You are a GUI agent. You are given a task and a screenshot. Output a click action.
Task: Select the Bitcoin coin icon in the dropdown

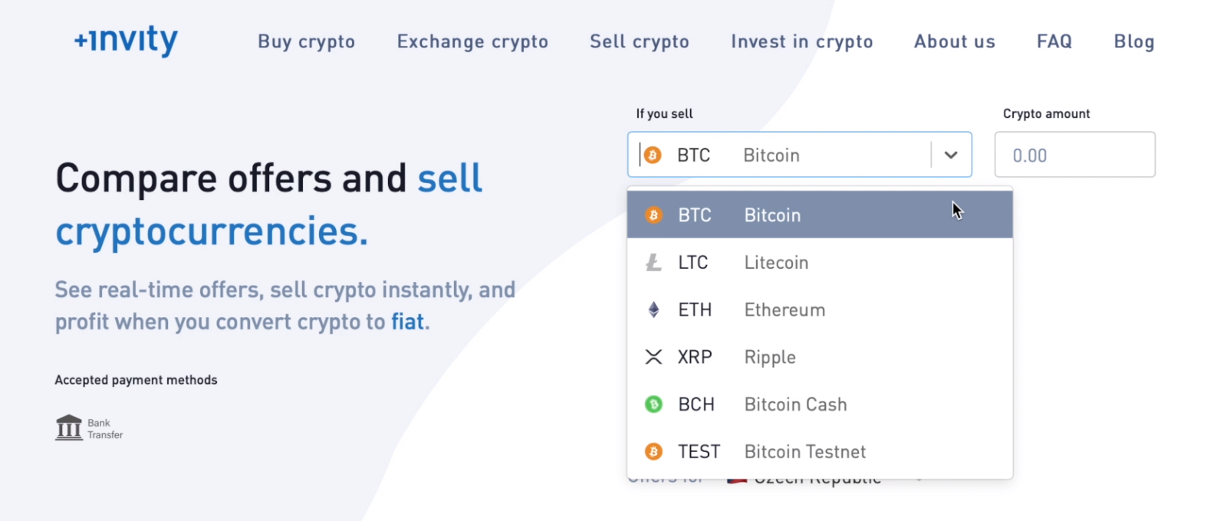653,215
